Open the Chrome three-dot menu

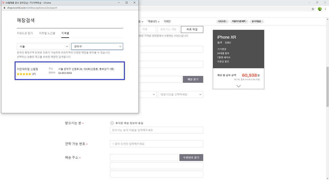tap(325, 9)
